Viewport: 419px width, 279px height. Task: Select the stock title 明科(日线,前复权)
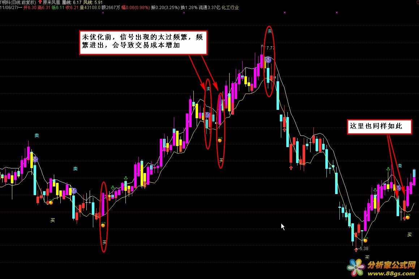point(18,3)
